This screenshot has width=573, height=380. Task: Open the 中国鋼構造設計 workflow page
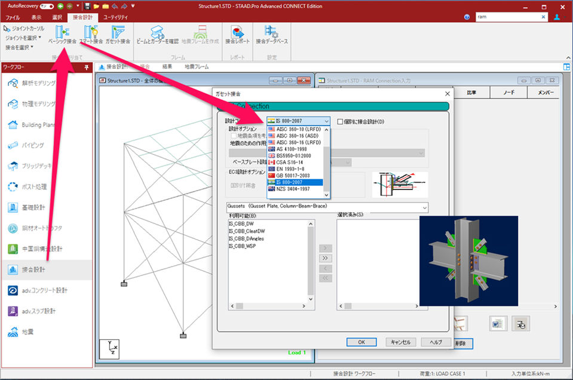point(47,249)
